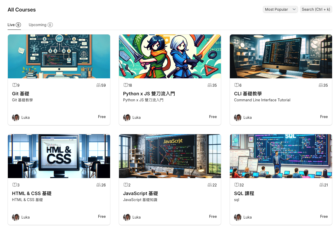Click the chevron on the Most Popular selector
The image size is (336, 229).
294,9
